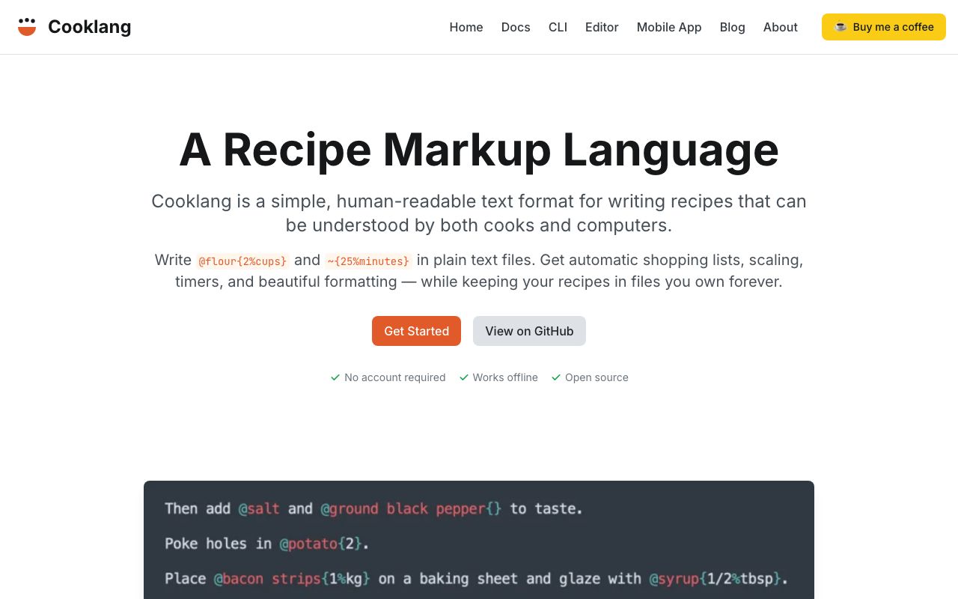Click the Open source text
Screen dimensions: 958x599
(597, 377)
